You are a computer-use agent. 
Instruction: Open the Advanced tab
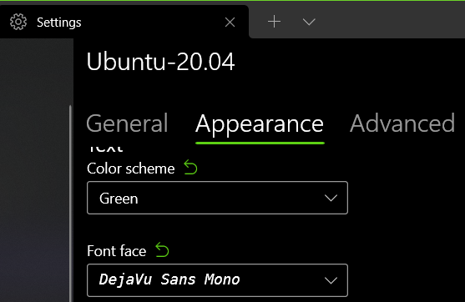pos(402,123)
